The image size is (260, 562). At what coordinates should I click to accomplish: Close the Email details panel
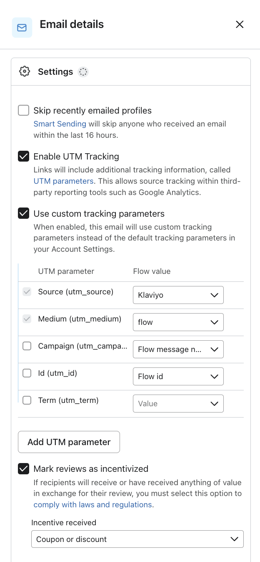(240, 24)
